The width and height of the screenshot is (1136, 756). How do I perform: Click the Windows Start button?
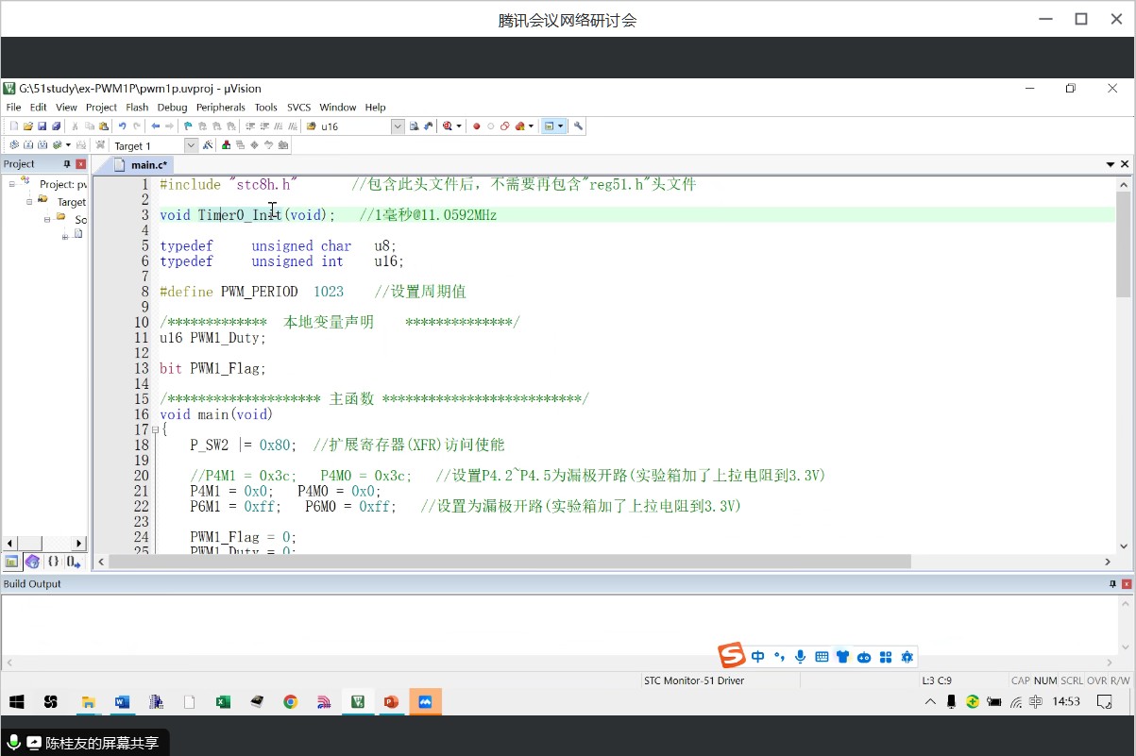click(16, 702)
